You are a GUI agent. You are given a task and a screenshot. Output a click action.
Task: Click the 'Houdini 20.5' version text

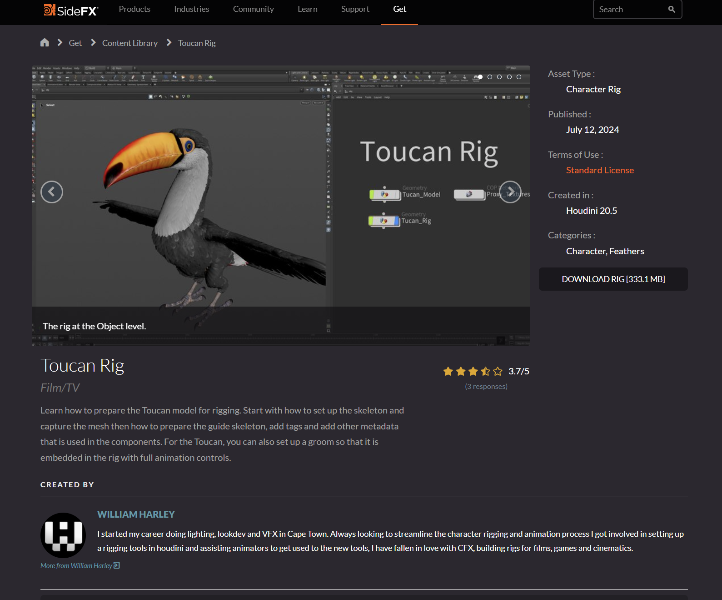click(x=592, y=211)
